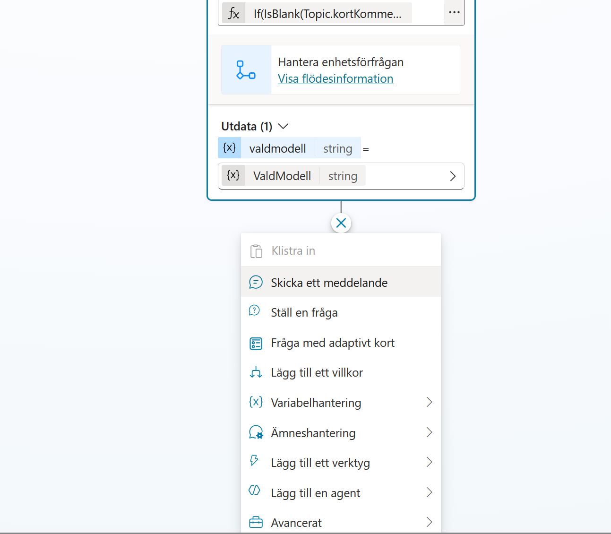
Task: Select Fråga med adaptivt kort
Action: [341, 343]
